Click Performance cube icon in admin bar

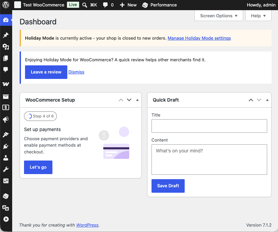pos(145,5)
